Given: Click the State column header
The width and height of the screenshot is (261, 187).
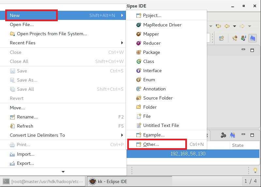Looking at the screenshot, I should (238, 145).
